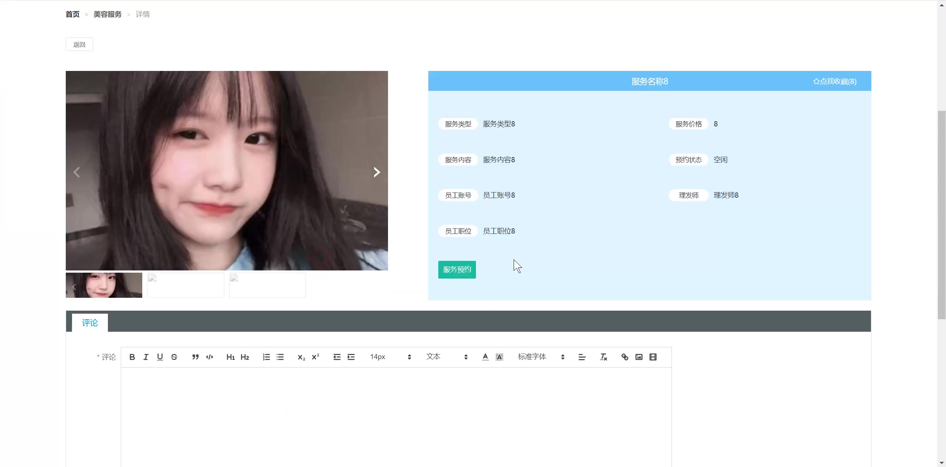Select the second broken image thumbnail
Screen dimensions: 946x467
(186, 285)
